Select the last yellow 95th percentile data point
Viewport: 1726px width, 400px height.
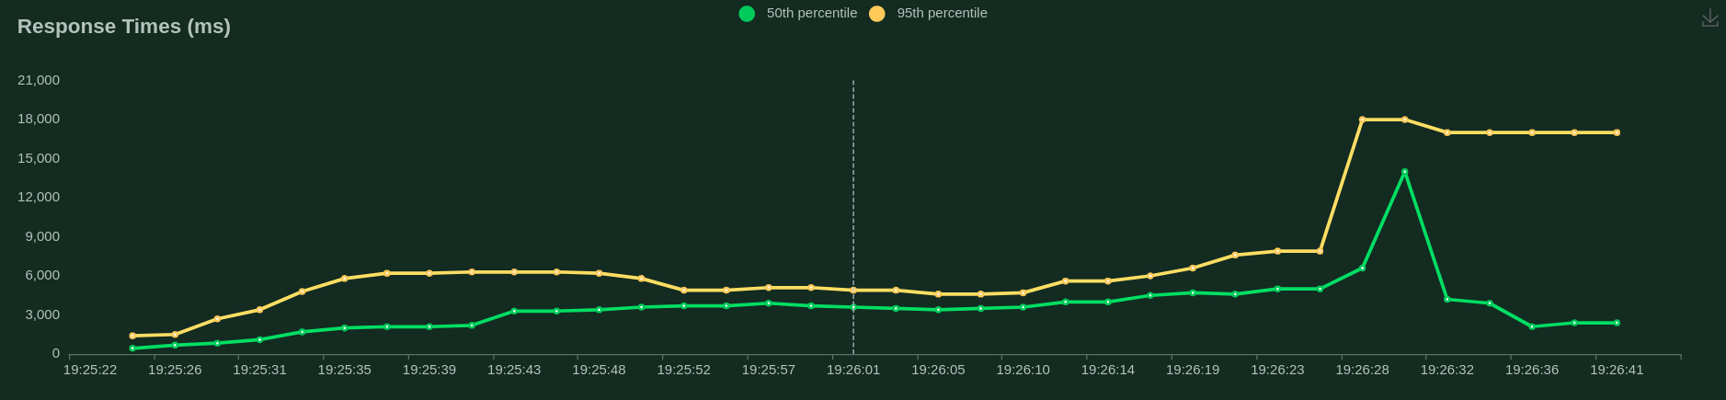point(1617,132)
